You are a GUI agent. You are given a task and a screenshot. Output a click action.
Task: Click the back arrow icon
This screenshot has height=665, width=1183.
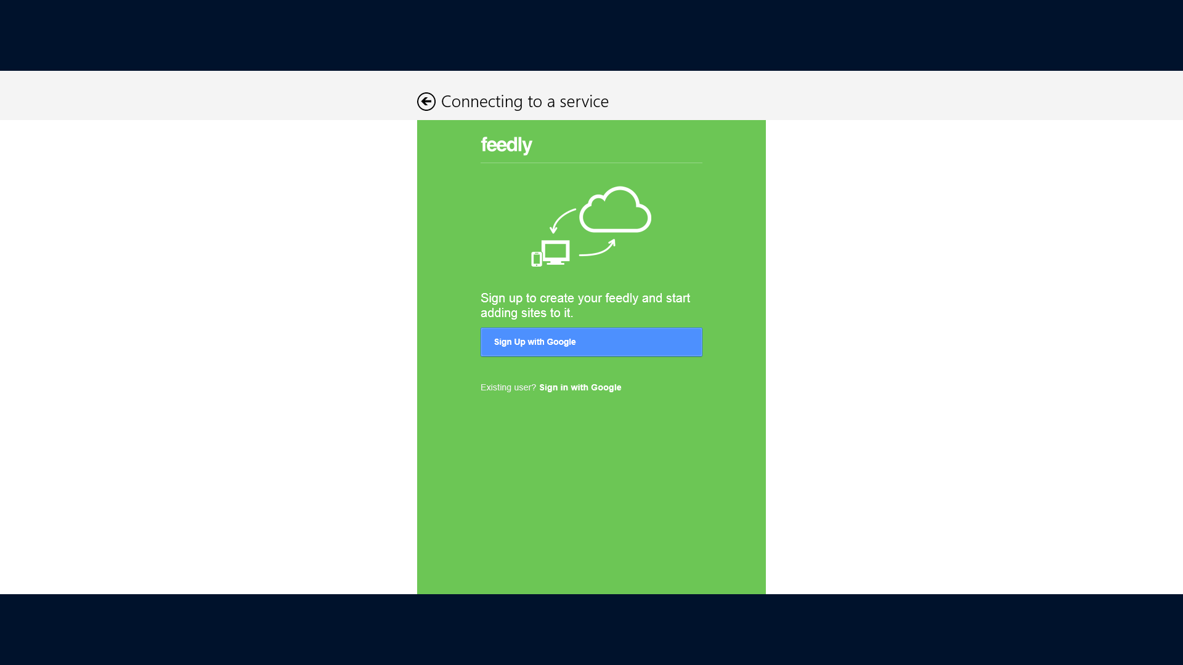426,102
